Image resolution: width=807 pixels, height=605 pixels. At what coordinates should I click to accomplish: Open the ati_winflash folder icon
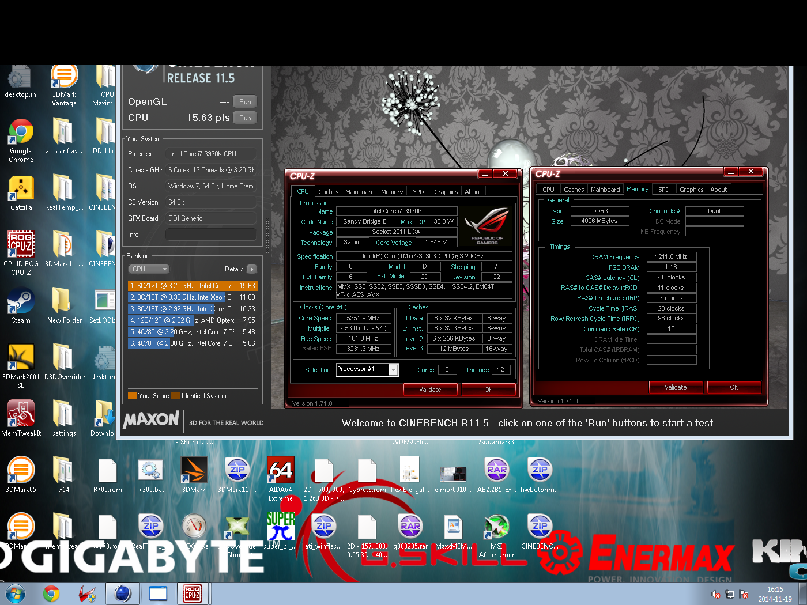point(64,137)
